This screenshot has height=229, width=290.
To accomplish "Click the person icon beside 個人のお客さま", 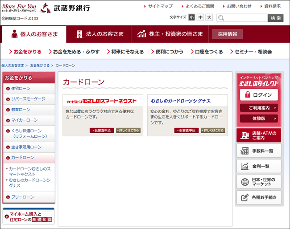I will click(14, 34).
